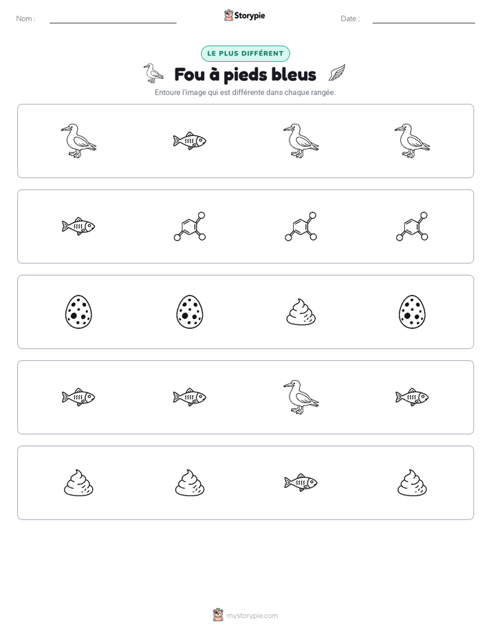Image resolution: width=491 pixels, height=635 pixels.
Task: Select the bird in the fish row
Action: (301, 397)
